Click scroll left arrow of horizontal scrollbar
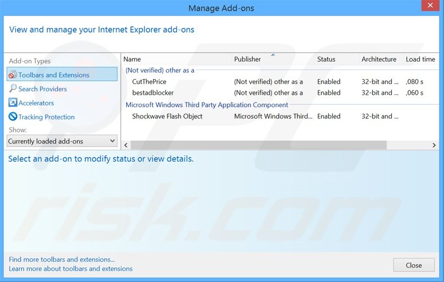The width and height of the screenshot is (444, 282). pyautogui.click(x=126, y=145)
